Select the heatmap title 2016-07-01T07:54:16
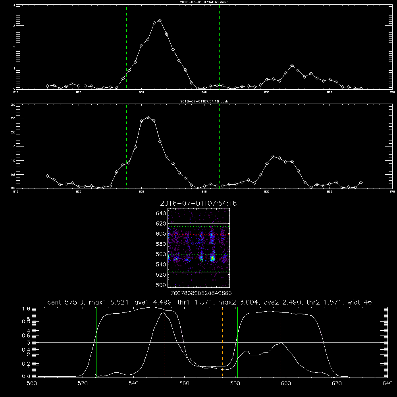Image resolution: width=397 pixels, height=397 pixels. click(198, 203)
